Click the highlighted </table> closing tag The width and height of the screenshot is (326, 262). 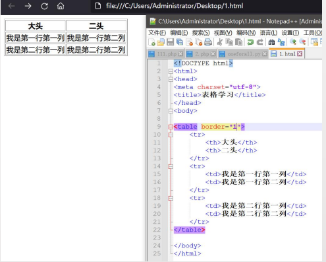[x=189, y=230]
